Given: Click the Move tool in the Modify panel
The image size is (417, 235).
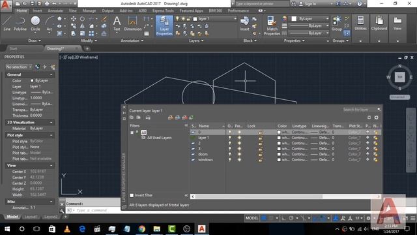Looking at the screenshot, I should click(74, 19).
